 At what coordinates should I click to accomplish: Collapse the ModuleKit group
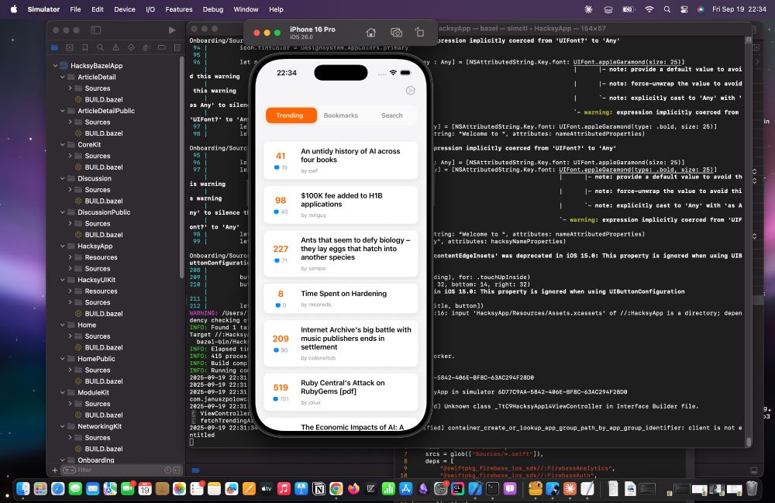click(62, 393)
